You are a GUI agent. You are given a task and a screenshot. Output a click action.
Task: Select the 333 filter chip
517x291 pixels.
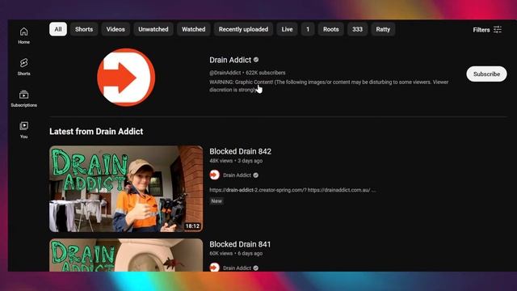click(x=357, y=29)
